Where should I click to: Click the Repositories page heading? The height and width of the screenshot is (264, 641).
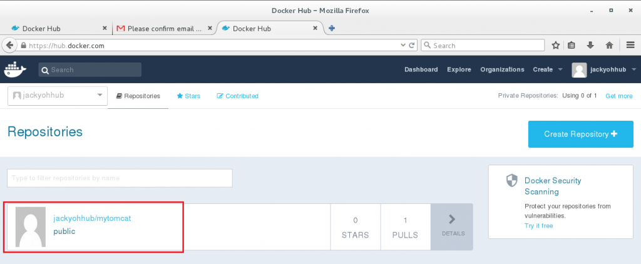point(45,131)
